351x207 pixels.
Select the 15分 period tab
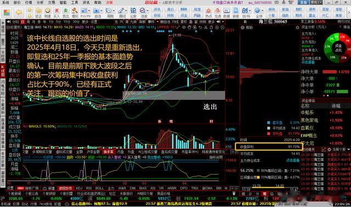pyautogui.click(x=66, y=22)
